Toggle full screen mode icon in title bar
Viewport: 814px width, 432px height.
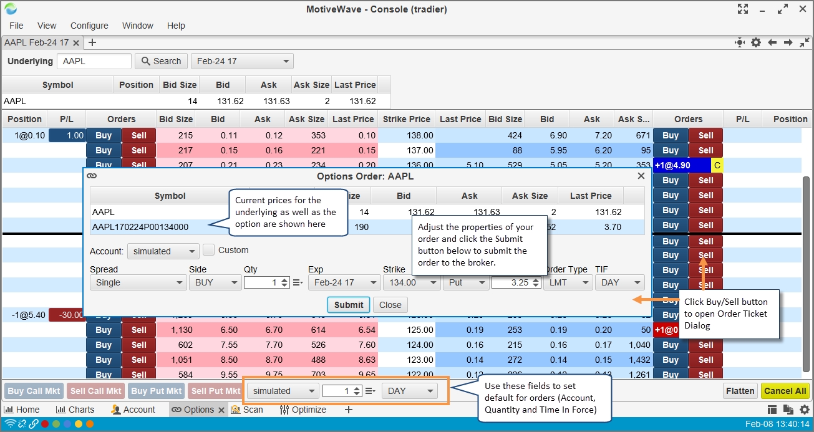(742, 9)
